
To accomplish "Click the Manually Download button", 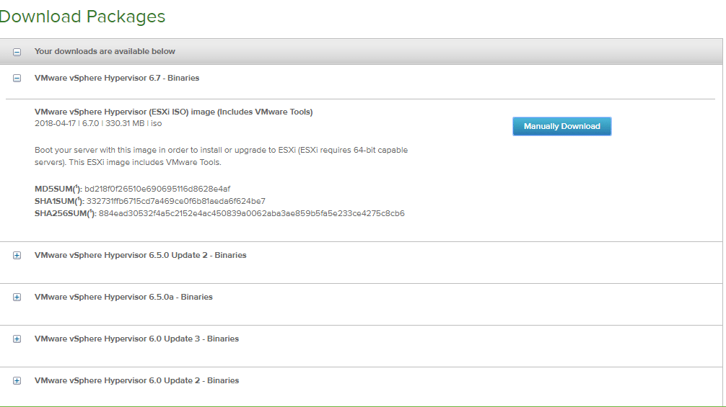I will coord(561,126).
